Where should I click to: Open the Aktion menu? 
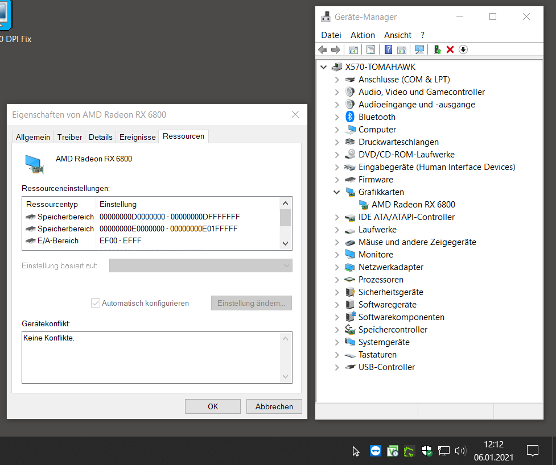click(363, 35)
